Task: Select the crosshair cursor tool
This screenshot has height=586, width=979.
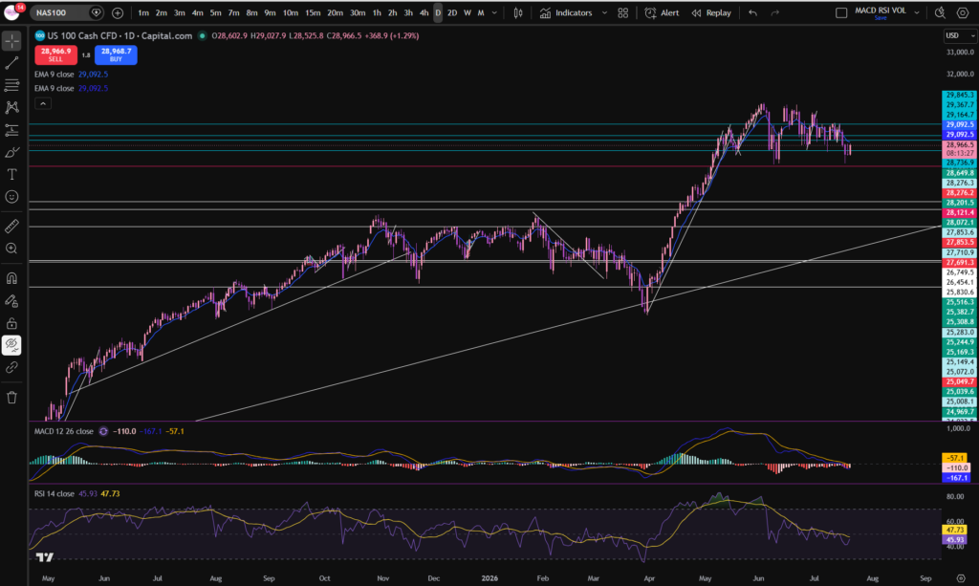Action: click(11, 41)
